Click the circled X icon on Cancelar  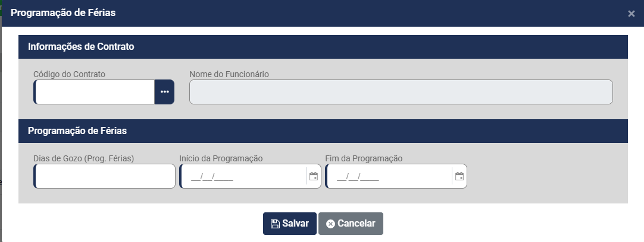click(330, 224)
